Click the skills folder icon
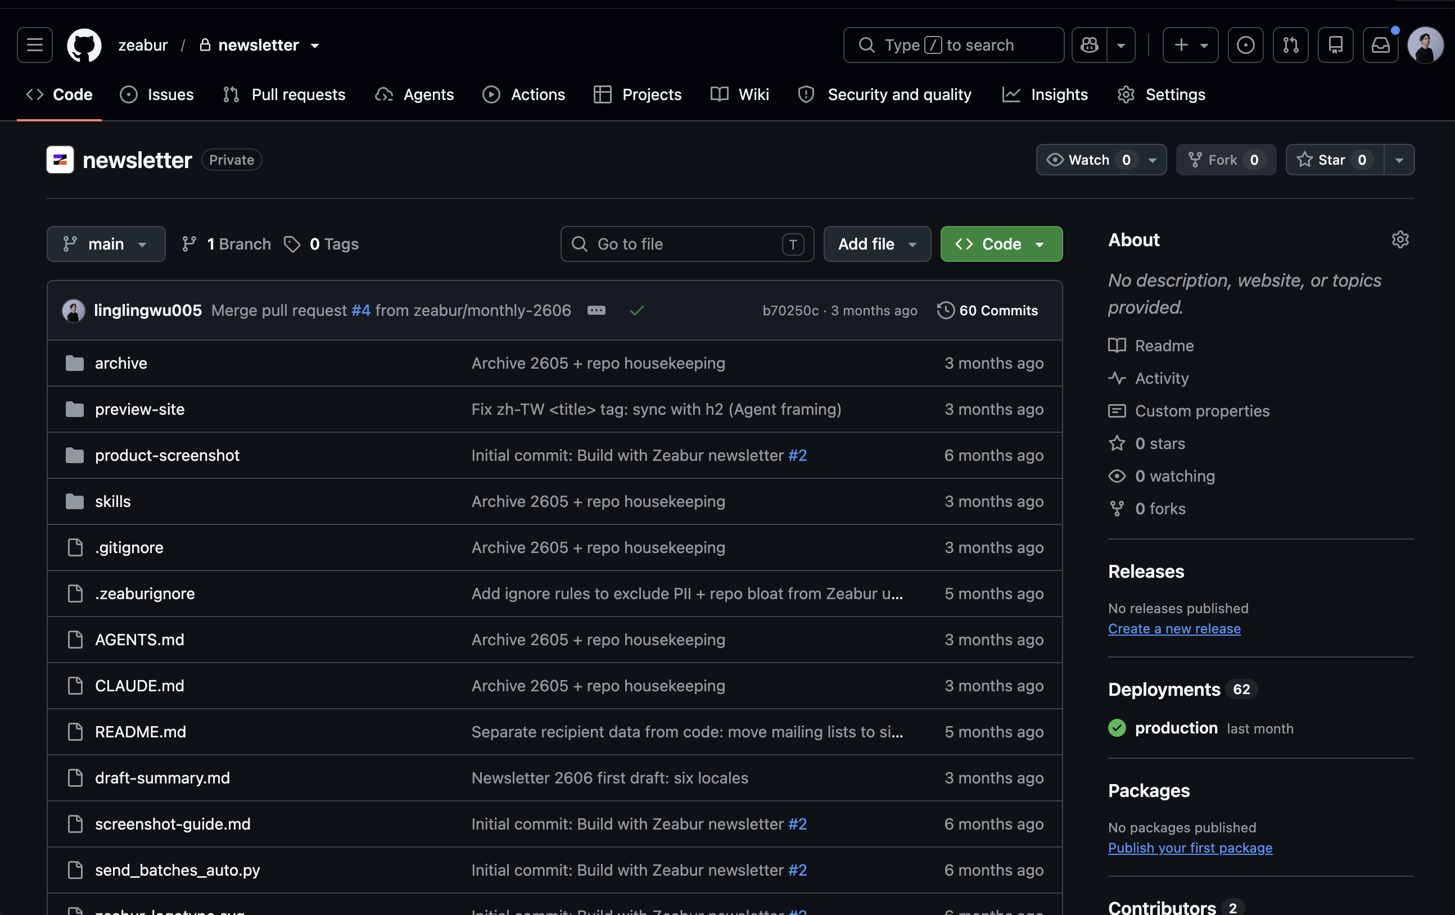The width and height of the screenshot is (1455, 915). point(74,501)
